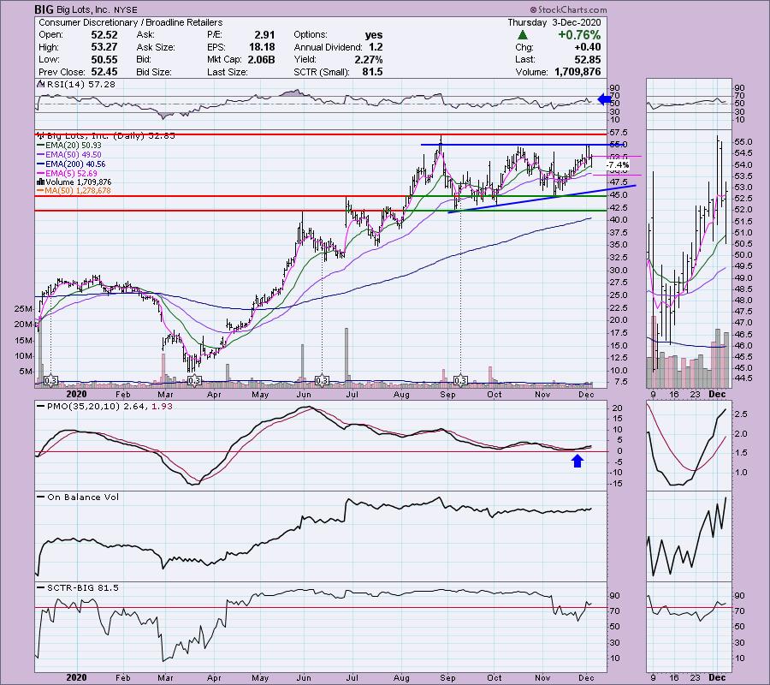This screenshot has height=685, width=770.
Task: Click the Bid Size label in the quote header
Action: pos(154,72)
